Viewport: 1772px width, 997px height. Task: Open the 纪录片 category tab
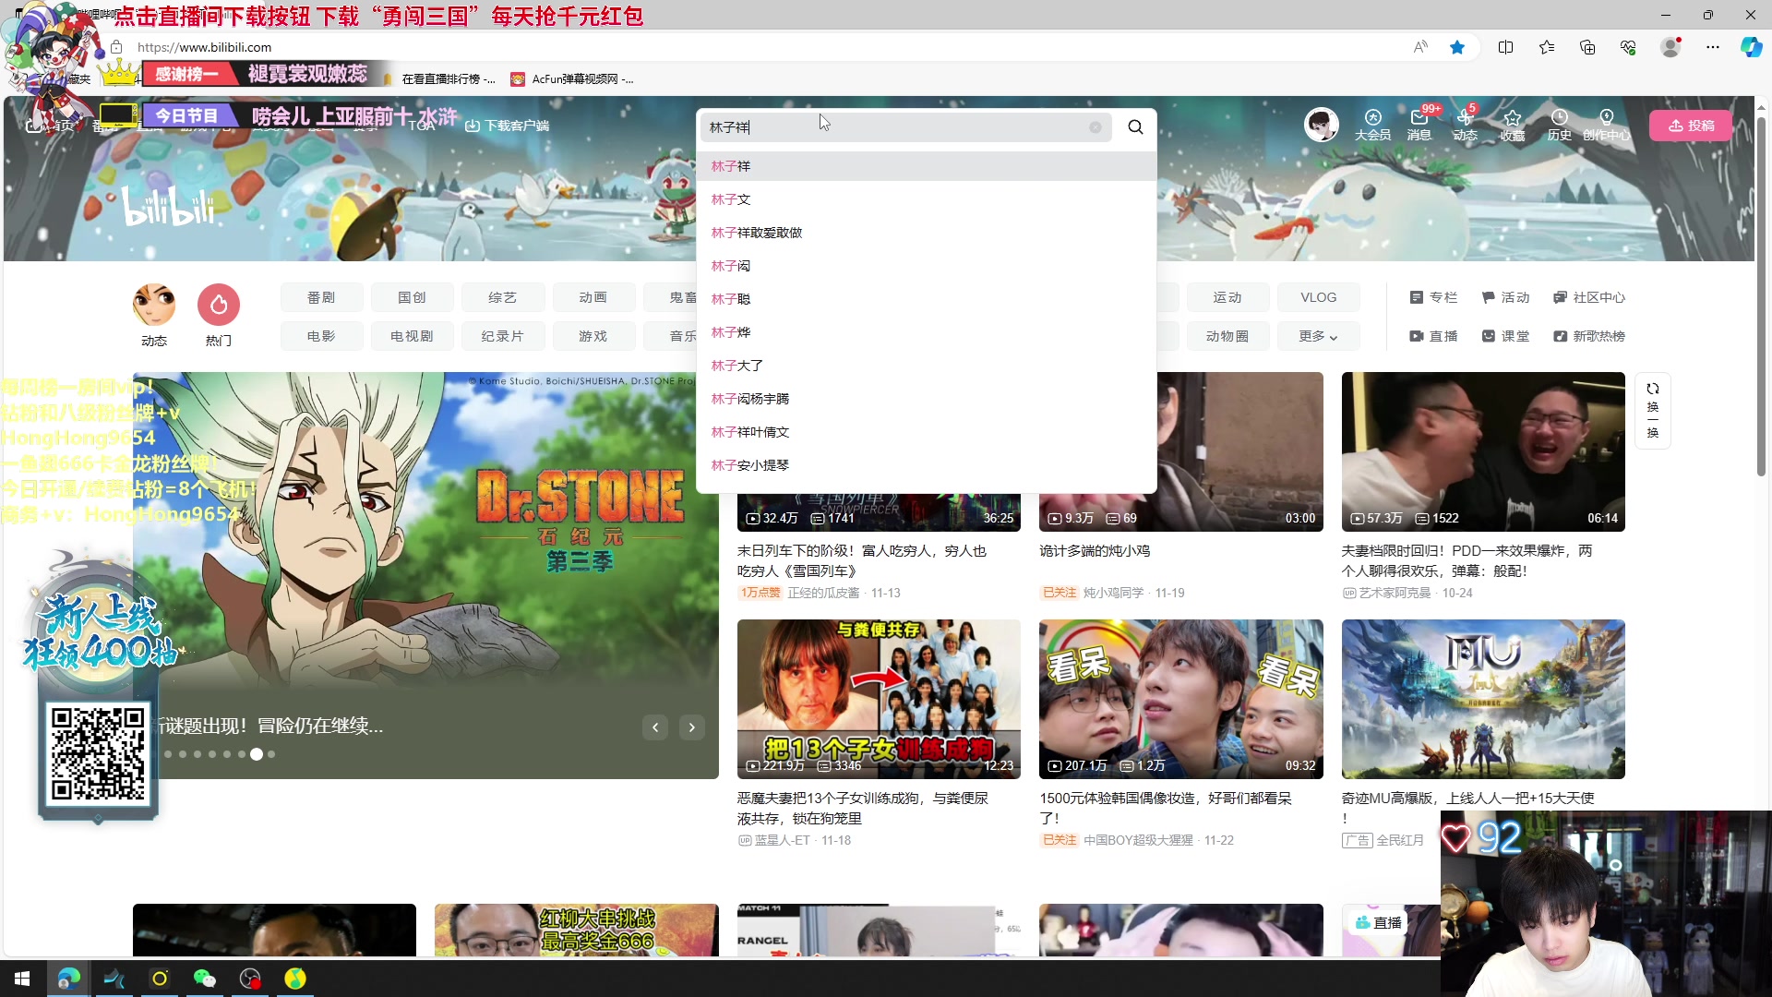(x=502, y=336)
